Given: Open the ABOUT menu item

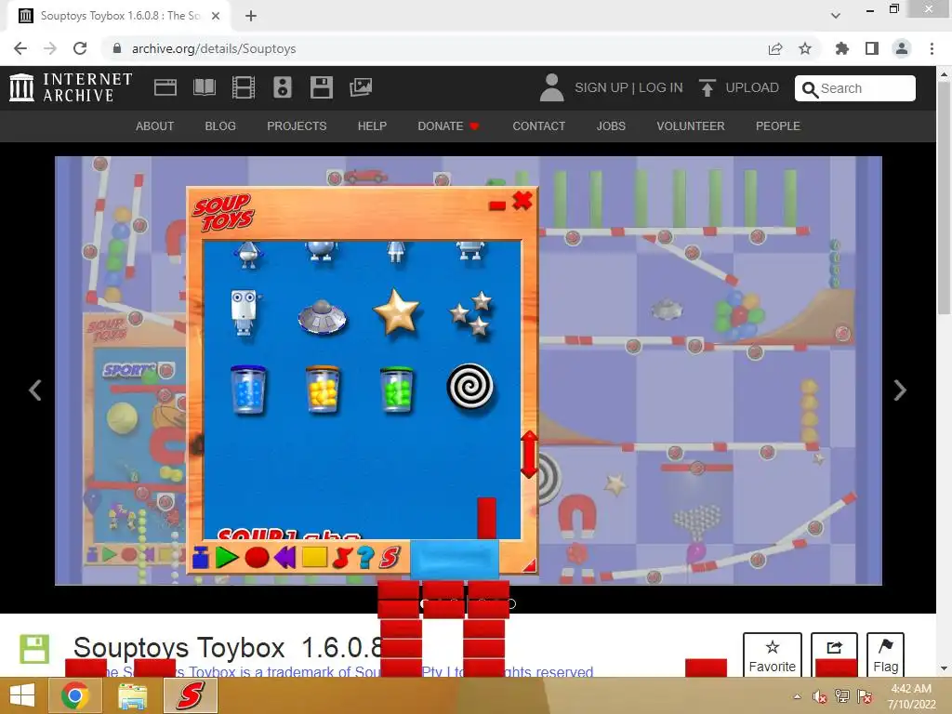Looking at the screenshot, I should coord(155,126).
